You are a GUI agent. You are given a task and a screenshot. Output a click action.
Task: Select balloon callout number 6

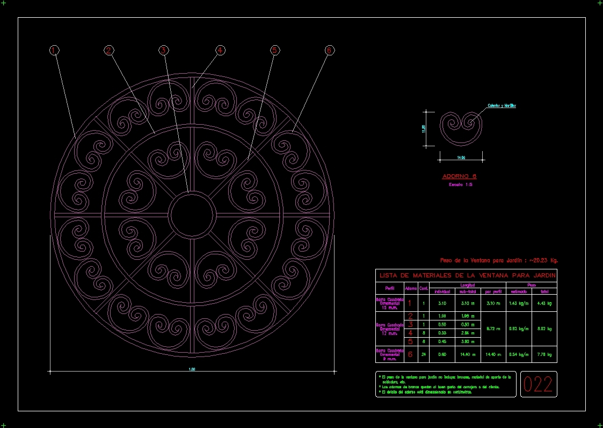[330, 49]
